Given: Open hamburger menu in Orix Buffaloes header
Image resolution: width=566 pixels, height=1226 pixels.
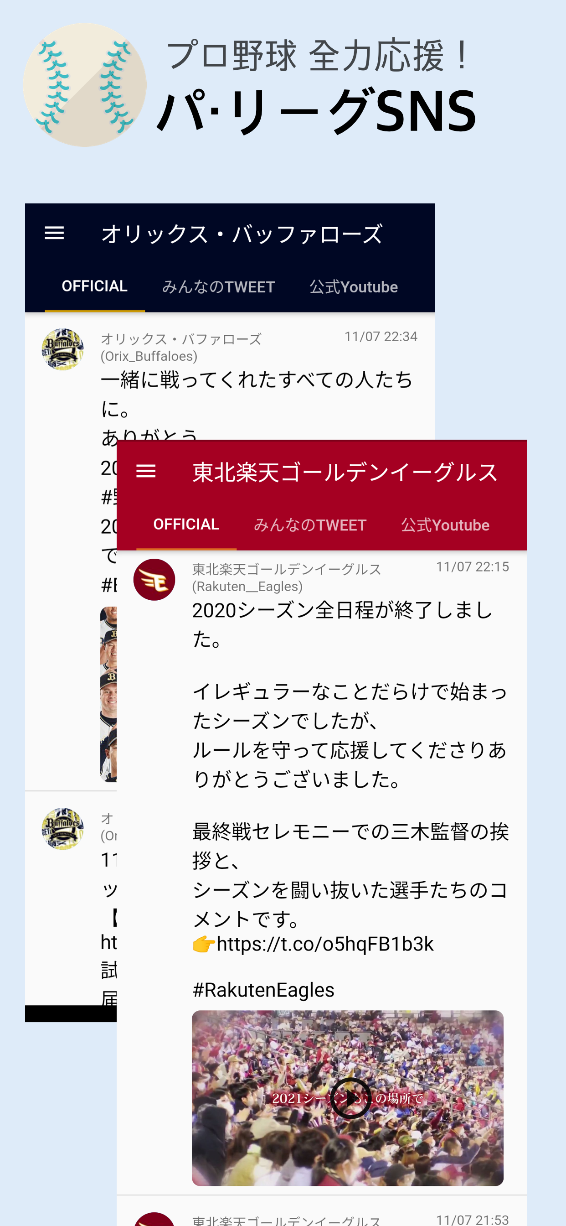Looking at the screenshot, I should tap(54, 233).
